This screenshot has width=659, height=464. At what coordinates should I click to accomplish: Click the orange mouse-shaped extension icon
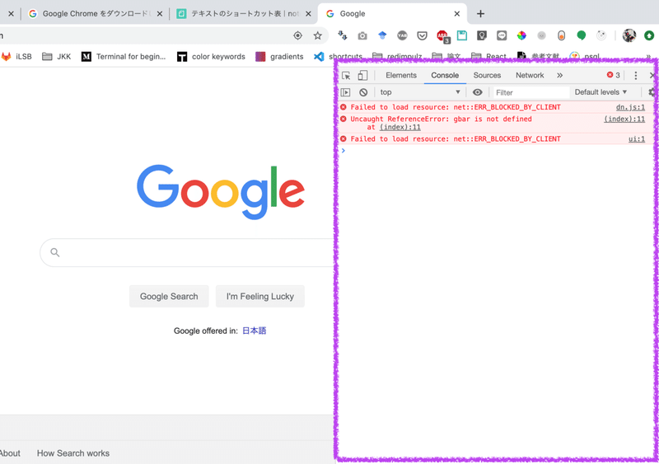(x=562, y=35)
